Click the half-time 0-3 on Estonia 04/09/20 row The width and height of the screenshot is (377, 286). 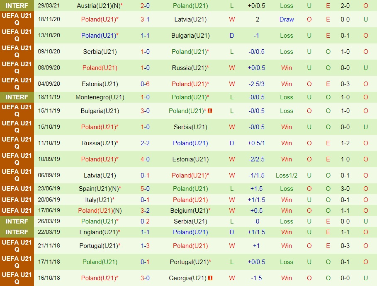click(345, 84)
